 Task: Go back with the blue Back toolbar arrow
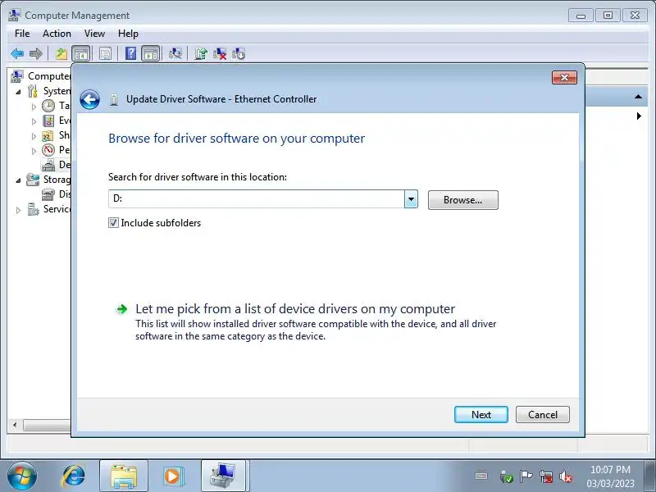pyautogui.click(x=17, y=53)
